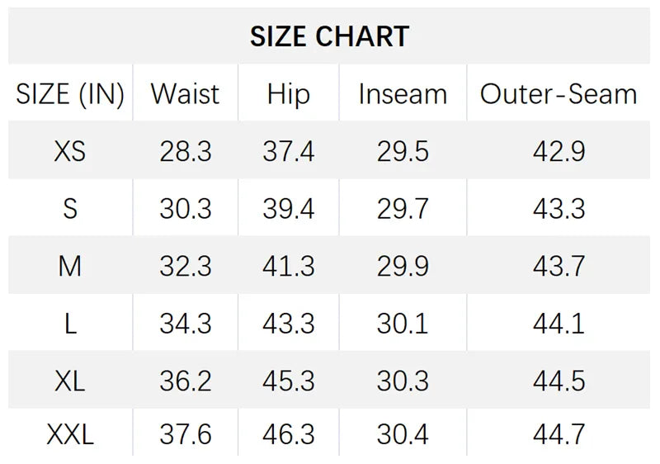This screenshot has height=464, width=660.
Task: Select the XXL hip value 46.3
Action: (x=289, y=434)
